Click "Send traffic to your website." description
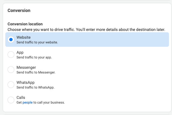Viewport: 172px width, 115px height. tap(37, 42)
